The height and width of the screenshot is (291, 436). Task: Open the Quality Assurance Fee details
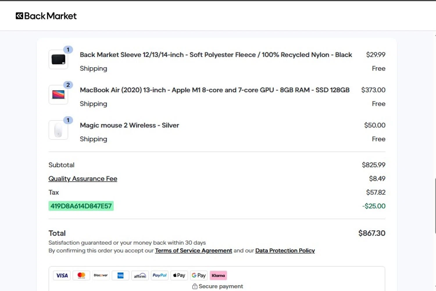tap(83, 179)
